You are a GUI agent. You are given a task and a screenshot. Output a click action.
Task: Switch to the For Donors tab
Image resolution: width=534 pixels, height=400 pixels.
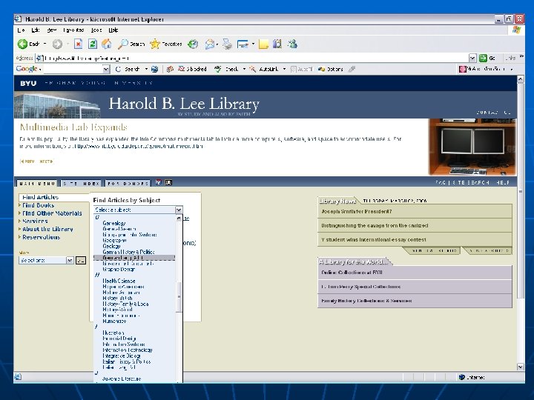(x=128, y=184)
